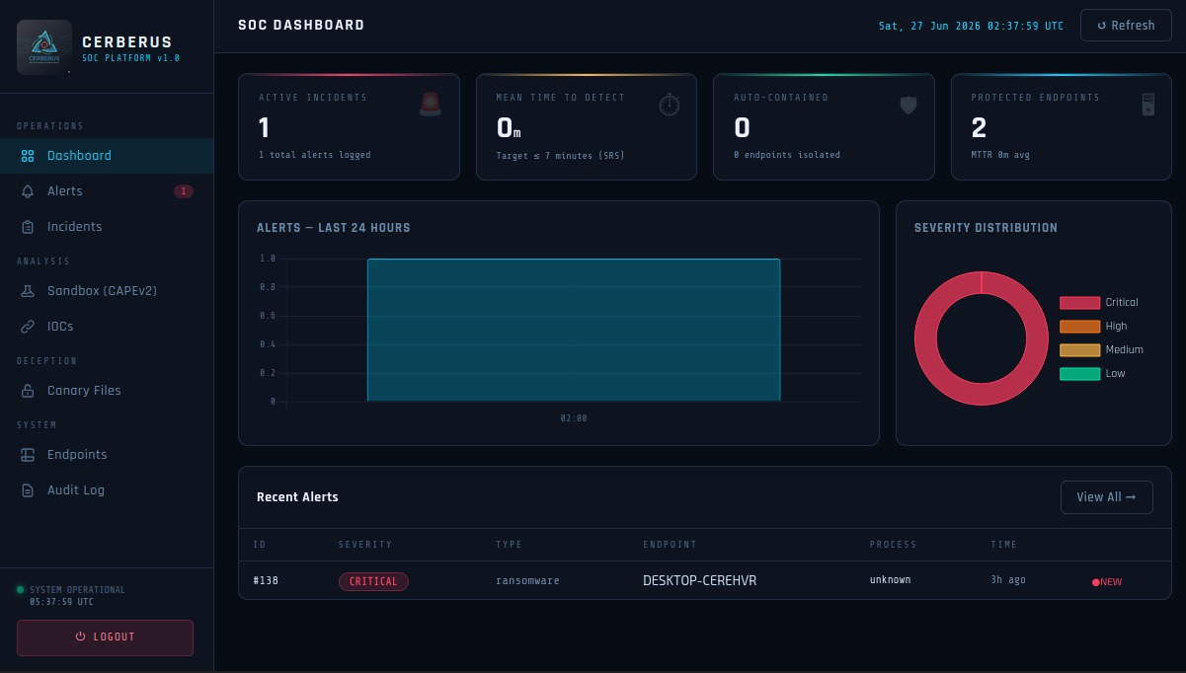Image resolution: width=1186 pixels, height=673 pixels.
Task: Click View All recent alerts
Action: [x=1106, y=497]
